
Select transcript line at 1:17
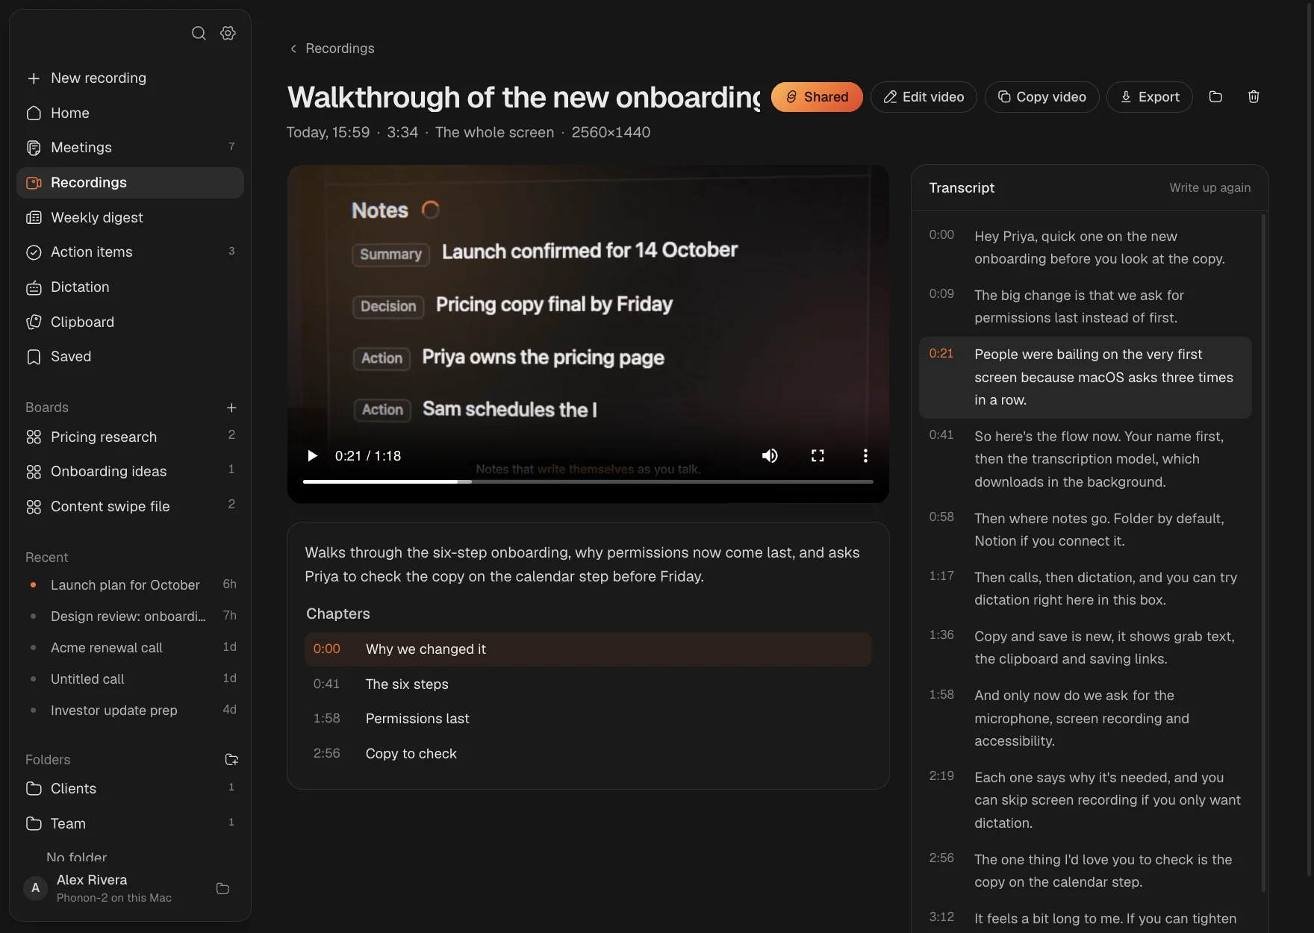coord(1086,589)
